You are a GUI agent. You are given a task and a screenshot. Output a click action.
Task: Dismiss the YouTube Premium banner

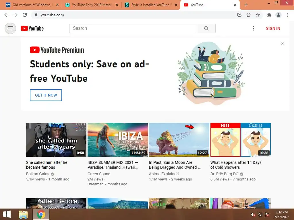click(282, 44)
